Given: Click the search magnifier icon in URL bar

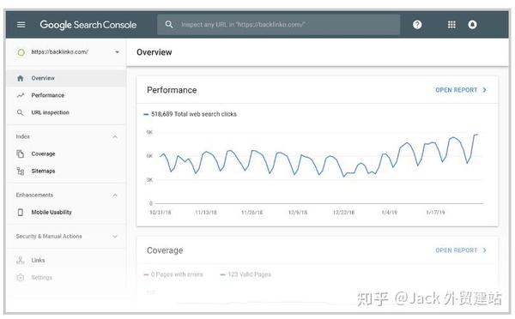Looking at the screenshot, I should tap(169, 24).
